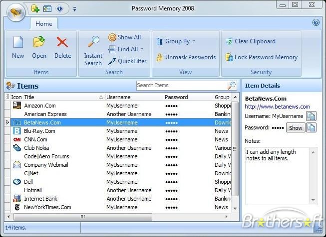Activate the QuickFilter tool

click(127, 61)
